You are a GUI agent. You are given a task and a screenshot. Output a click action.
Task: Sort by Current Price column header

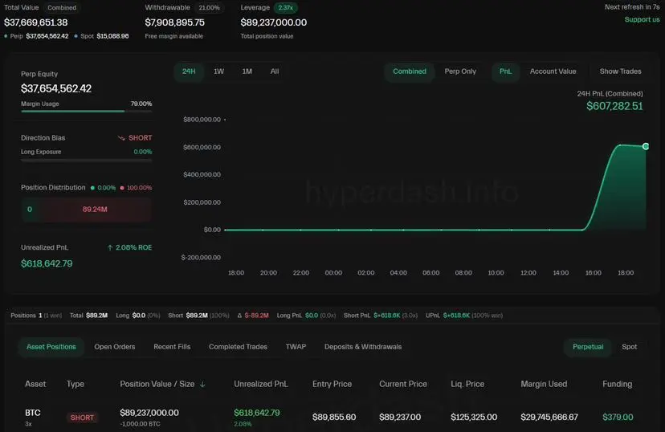(x=403, y=384)
